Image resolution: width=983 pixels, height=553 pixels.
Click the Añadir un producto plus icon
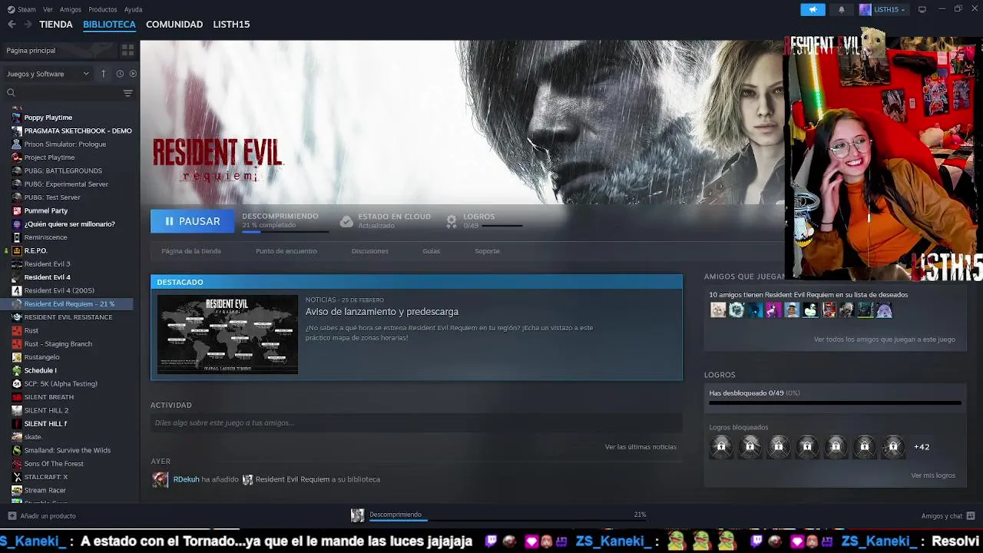12,516
